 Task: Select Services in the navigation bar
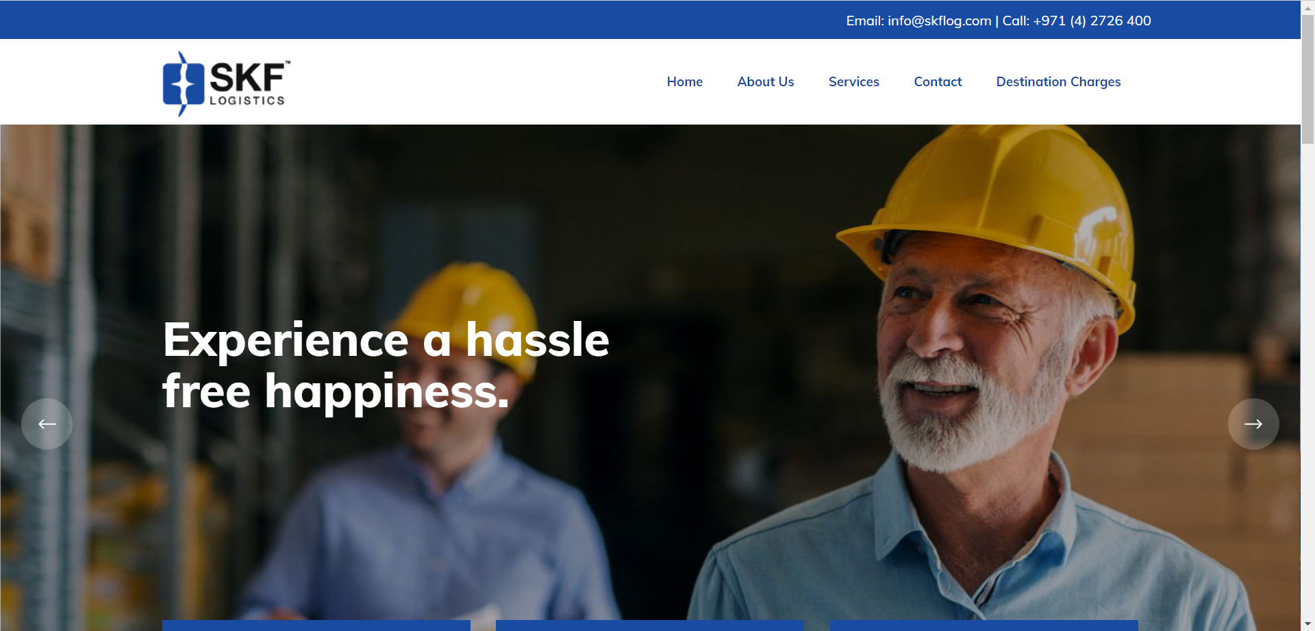point(853,81)
